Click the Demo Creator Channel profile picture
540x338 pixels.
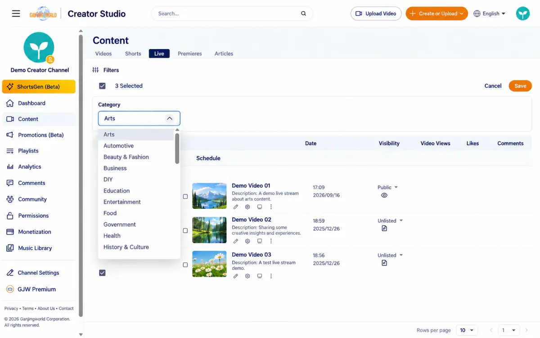click(39, 47)
